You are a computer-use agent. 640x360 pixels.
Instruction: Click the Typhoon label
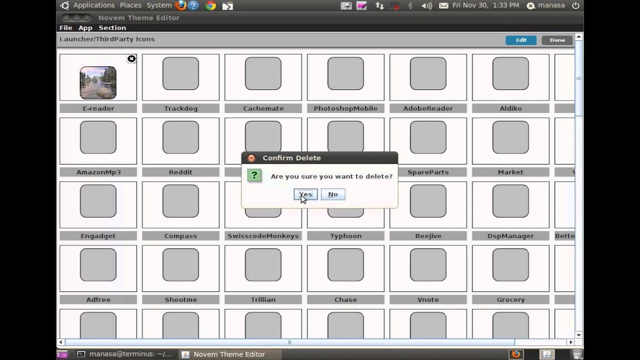click(x=345, y=236)
